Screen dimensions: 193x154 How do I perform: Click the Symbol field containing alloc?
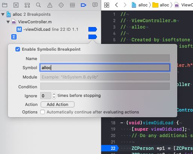pyautogui.click(x=105, y=68)
